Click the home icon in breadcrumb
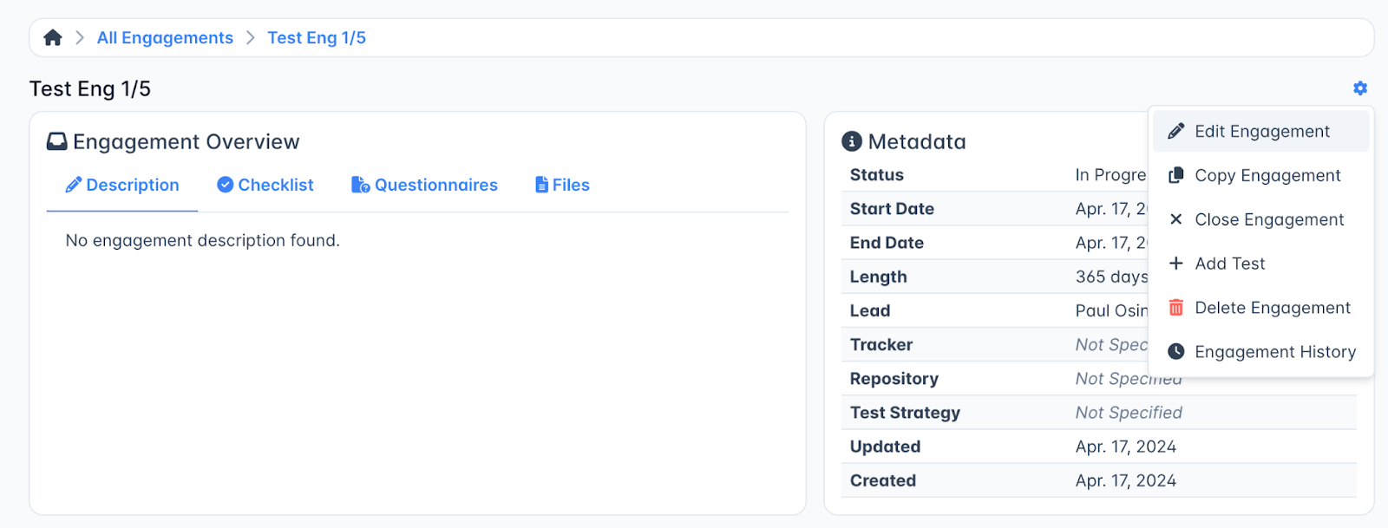The height and width of the screenshot is (528, 1388). click(x=53, y=37)
